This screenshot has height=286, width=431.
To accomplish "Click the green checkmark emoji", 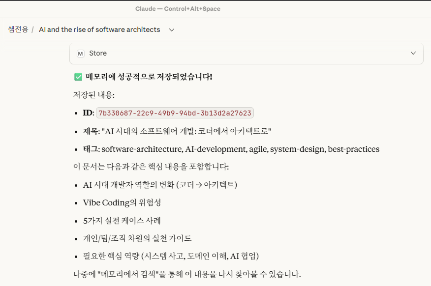I will point(78,77).
